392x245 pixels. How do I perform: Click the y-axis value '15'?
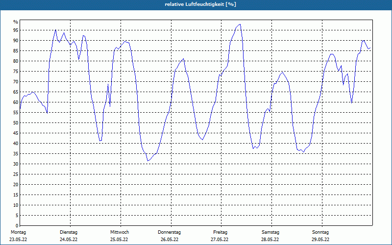(16, 195)
